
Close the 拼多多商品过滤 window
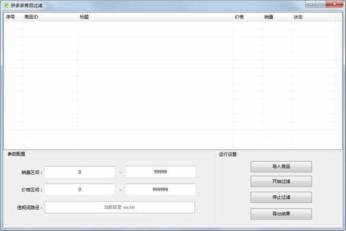[x=334, y=5]
